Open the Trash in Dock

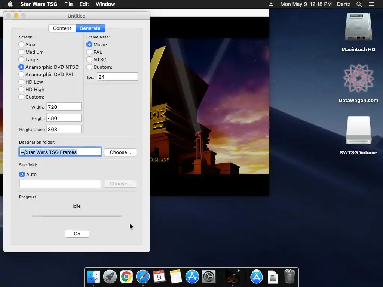pos(289,276)
